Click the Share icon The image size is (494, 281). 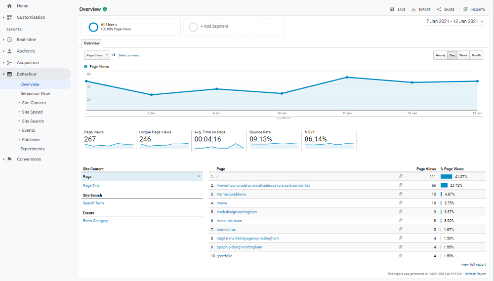click(x=439, y=9)
